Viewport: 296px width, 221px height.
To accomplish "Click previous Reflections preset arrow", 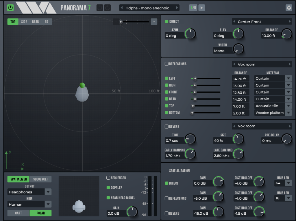I will pyautogui.click(x=234, y=64).
